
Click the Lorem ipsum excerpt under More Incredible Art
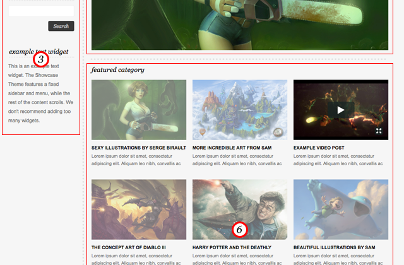237,160
